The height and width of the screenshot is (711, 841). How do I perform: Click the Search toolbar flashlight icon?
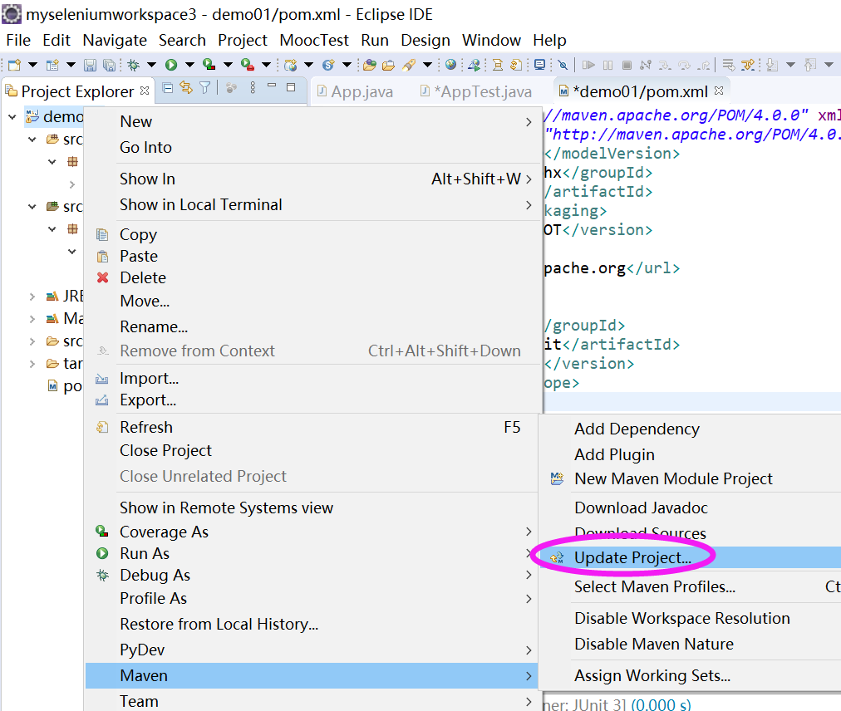409,65
